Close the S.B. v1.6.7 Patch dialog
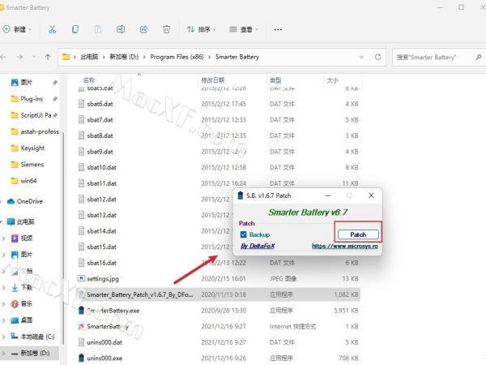Viewport: 486px width, 365px height. point(371,195)
